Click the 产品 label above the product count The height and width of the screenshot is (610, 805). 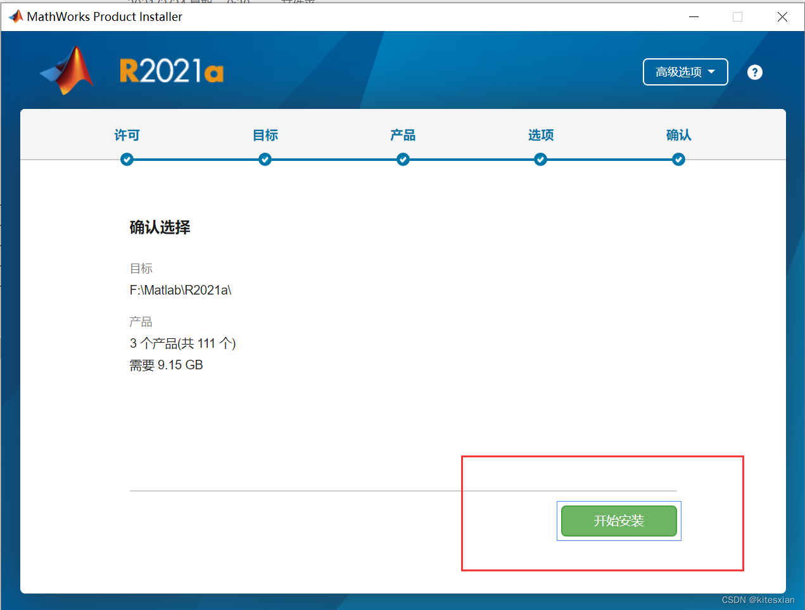point(141,322)
